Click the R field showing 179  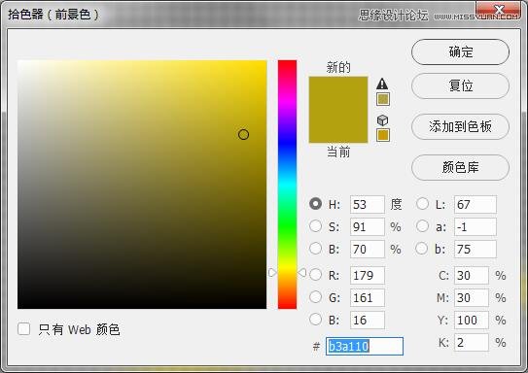[x=368, y=276]
